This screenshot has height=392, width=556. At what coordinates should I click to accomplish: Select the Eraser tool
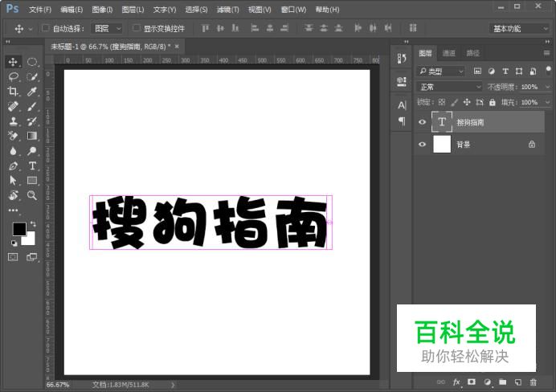(13, 136)
